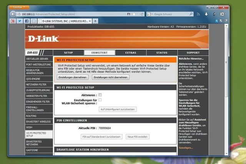
Task: Click Einstellungen übernehmen button
Action: [73, 77]
